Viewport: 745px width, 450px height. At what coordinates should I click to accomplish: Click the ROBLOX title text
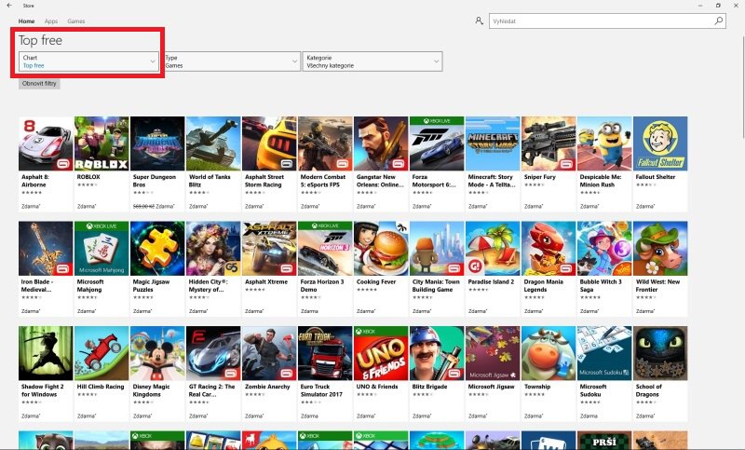coord(88,177)
